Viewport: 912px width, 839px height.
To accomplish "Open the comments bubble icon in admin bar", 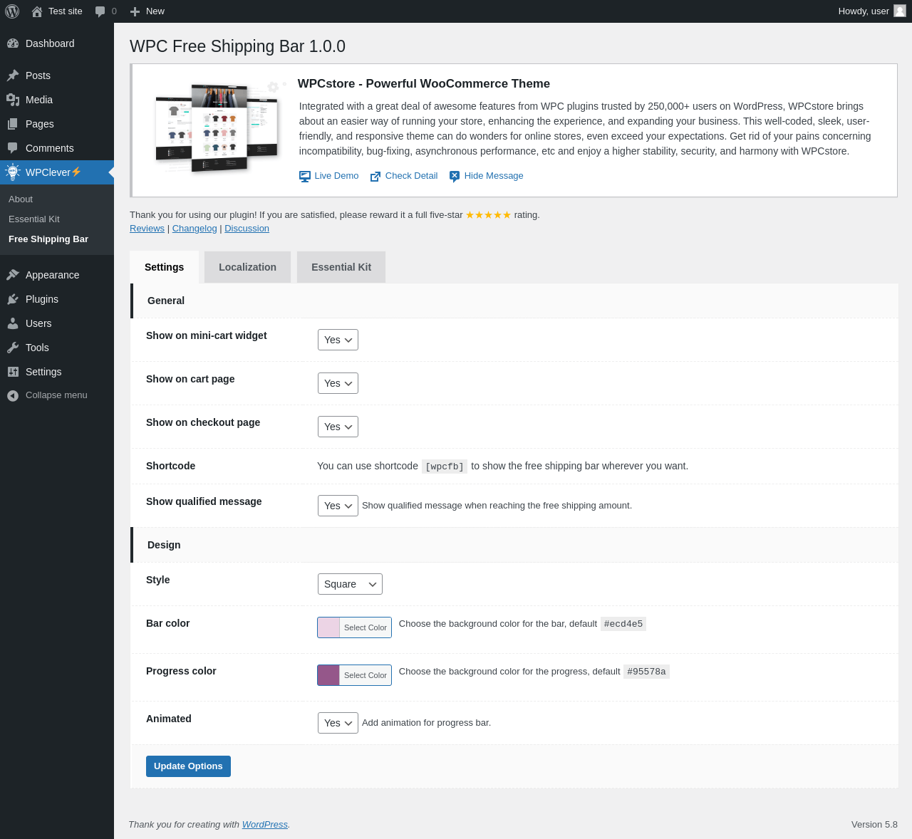I will (x=100, y=11).
